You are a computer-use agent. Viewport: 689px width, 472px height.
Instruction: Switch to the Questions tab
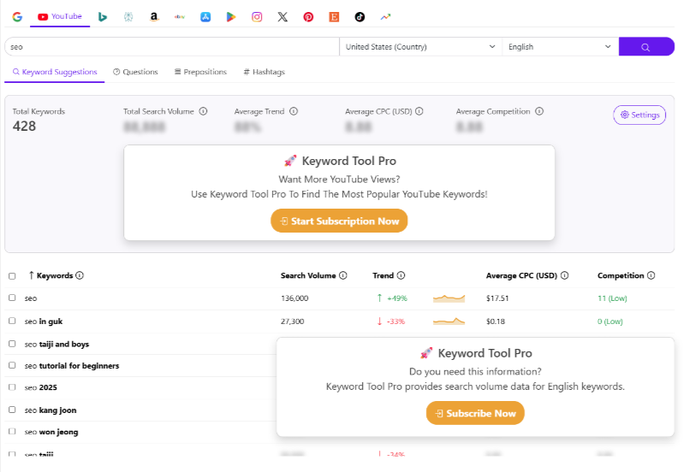pyautogui.click(x=135, y=72)
